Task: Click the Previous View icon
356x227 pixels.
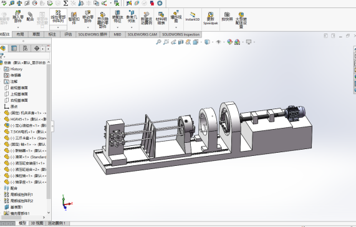Action: [x=173, y=42]
